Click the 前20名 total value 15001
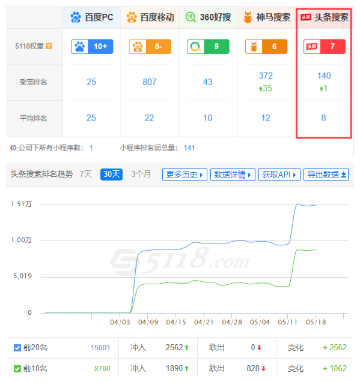This screenshot has height=382, width=360. click(100, 348)
